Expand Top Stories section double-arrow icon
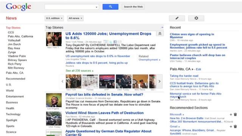 pos(162,28)
